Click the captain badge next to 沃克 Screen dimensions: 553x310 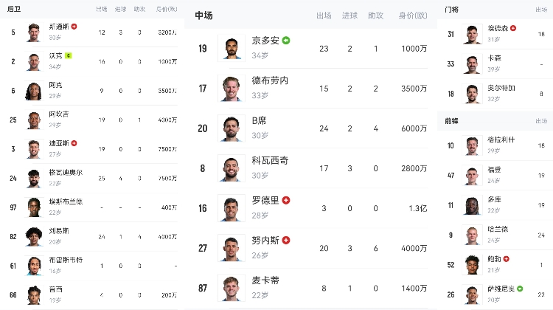point(68,55)
